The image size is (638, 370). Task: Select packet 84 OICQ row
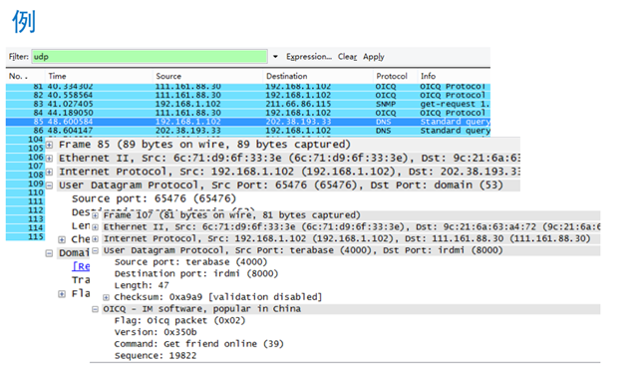click(x=248, y=113)
